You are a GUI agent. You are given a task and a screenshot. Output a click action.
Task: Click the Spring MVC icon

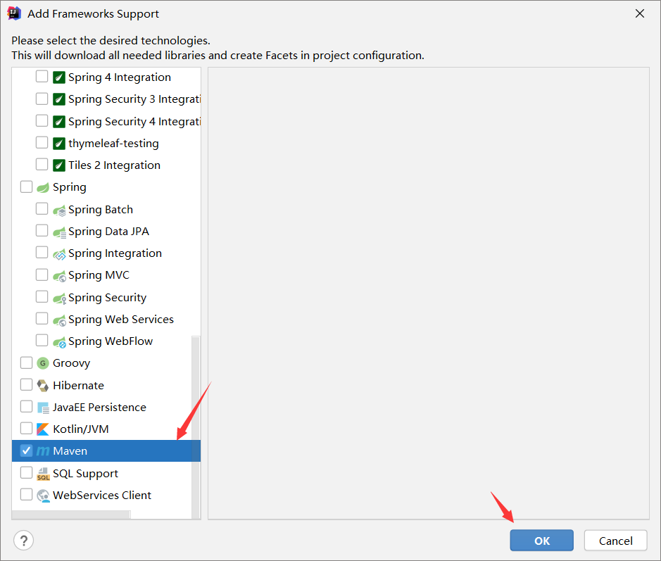59,276
